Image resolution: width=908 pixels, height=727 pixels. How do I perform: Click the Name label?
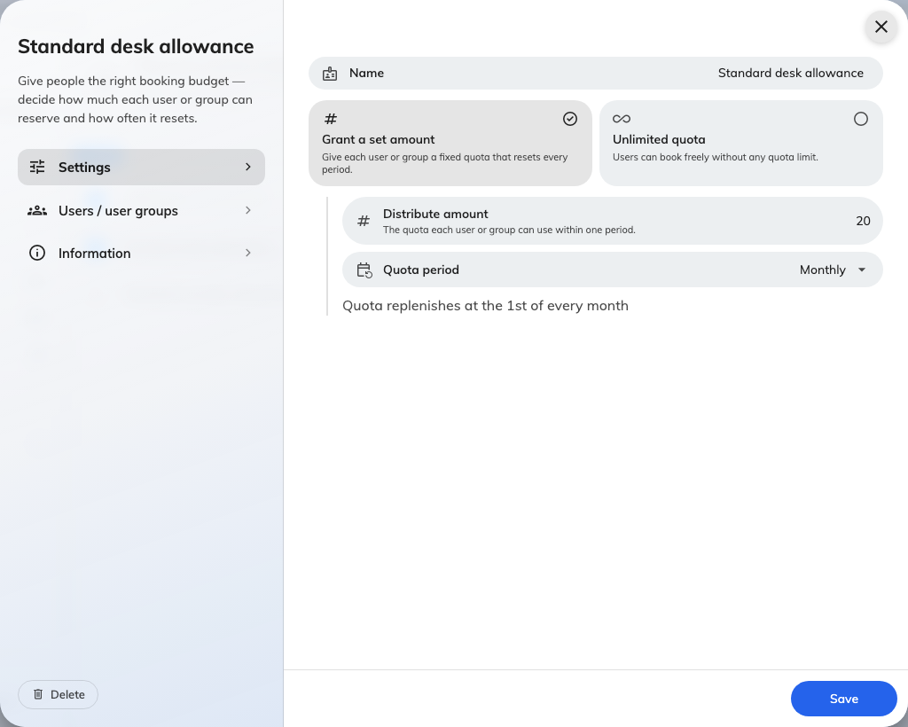click(x=366, y=73)
